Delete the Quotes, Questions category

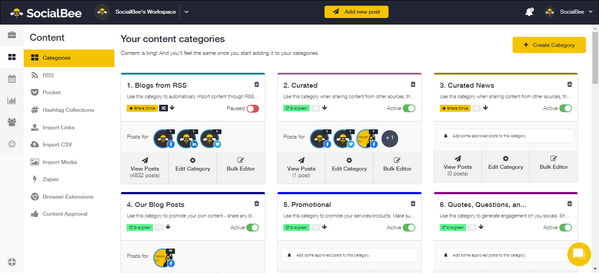coord(570,203)
